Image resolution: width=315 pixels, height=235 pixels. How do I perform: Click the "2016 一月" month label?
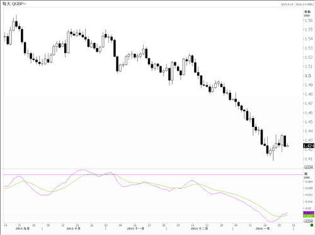pyautogui.click(x=263, y=229)
